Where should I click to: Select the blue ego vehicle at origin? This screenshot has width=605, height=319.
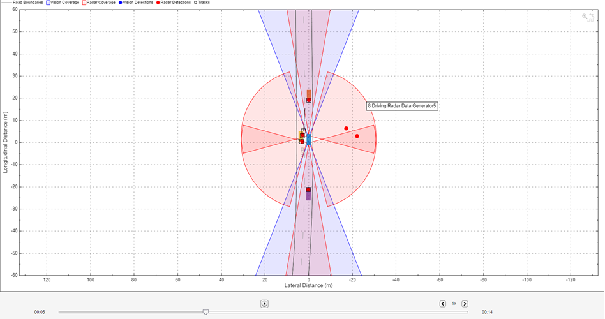(x=309, y=139)
